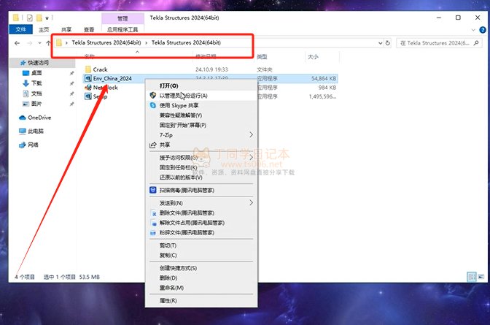Sort by the 大小 column header
Screen dimensions: 490x325
313,57
